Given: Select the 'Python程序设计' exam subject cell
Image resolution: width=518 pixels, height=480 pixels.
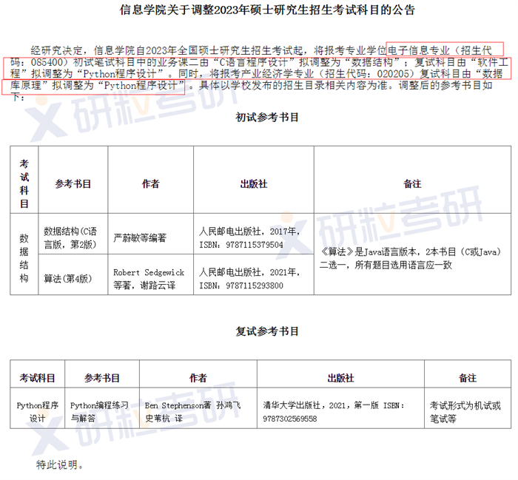Looking at the screenshot, I should [x=37, y=412].
